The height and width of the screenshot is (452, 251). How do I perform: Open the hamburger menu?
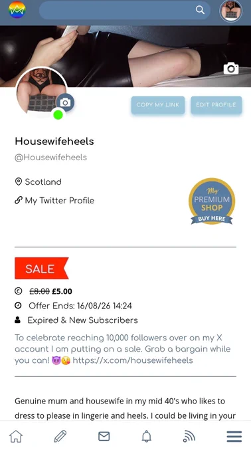pos(234,437)
